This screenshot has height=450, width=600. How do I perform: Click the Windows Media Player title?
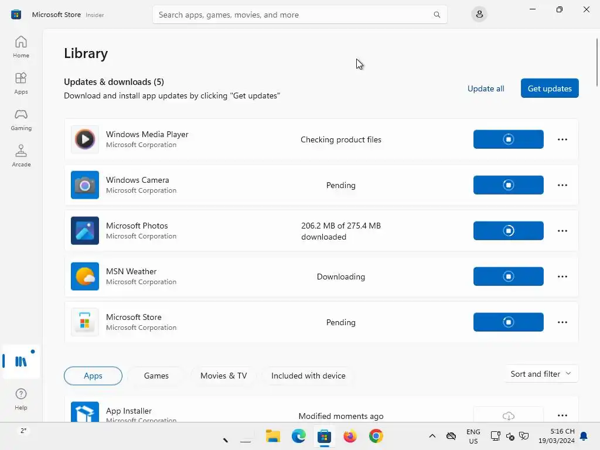(x=147, y=134)
